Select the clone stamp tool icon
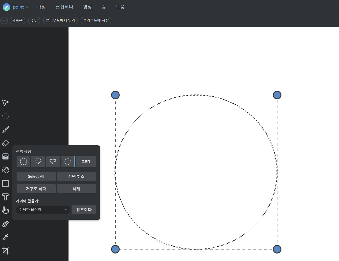The height and width of the screenshot is (261, 339). [x=5, y=224]
